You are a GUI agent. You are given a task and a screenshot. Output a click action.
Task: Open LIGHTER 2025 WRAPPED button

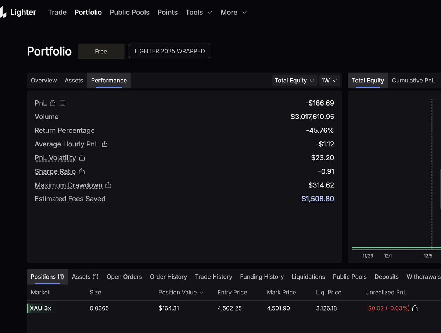[x=170, y=52]
